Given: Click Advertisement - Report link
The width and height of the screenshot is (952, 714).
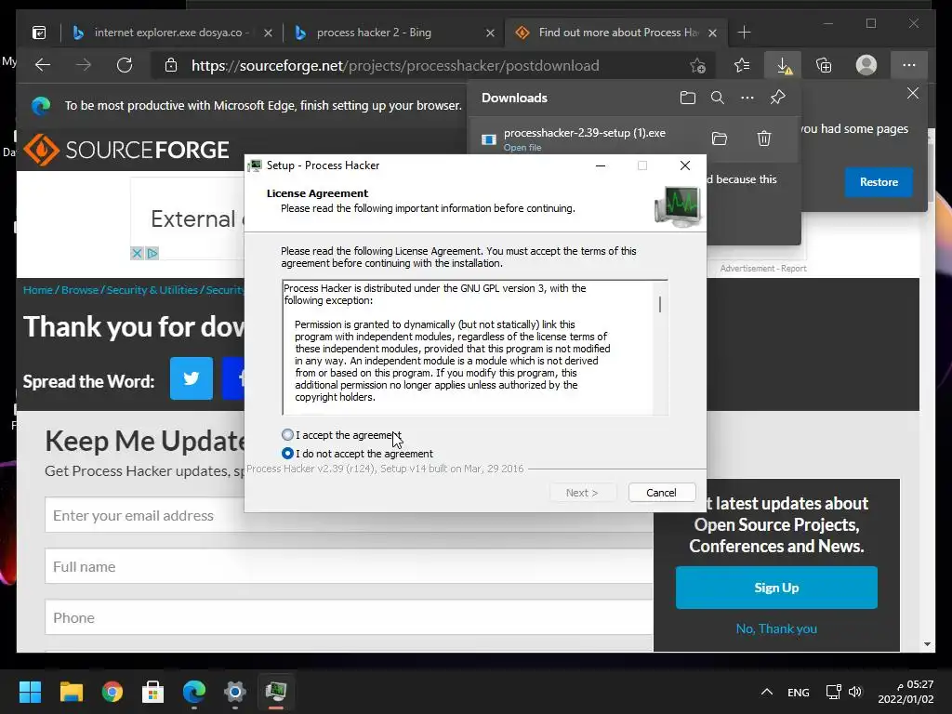Looking at the screenshot, I should [763, 269].
